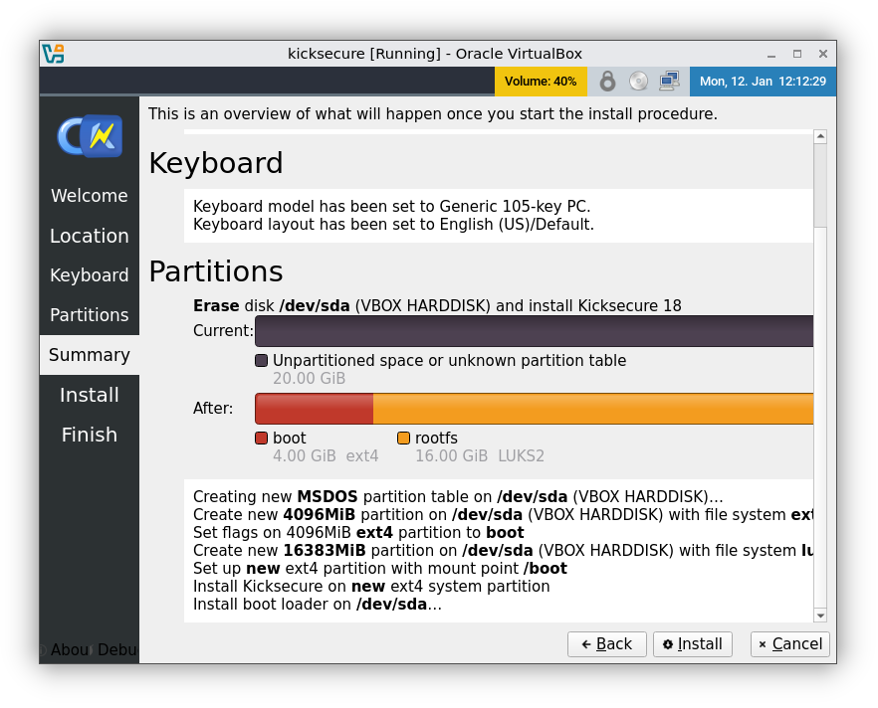Click the VirtualBox logo in the title bar
This screenshot has width=878, height=708.
click(x=52, y=54)
